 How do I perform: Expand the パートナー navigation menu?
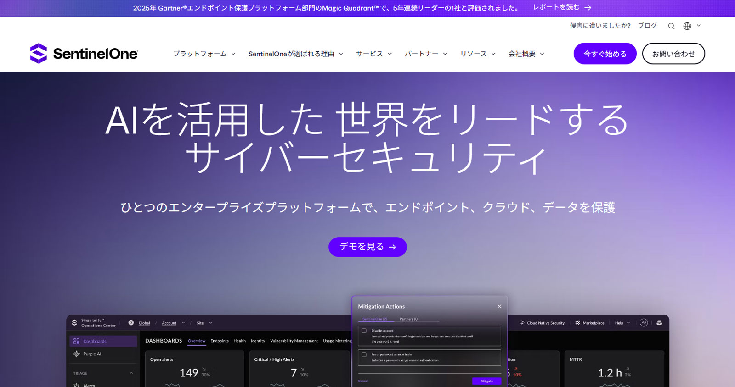(x=426, y=54)
